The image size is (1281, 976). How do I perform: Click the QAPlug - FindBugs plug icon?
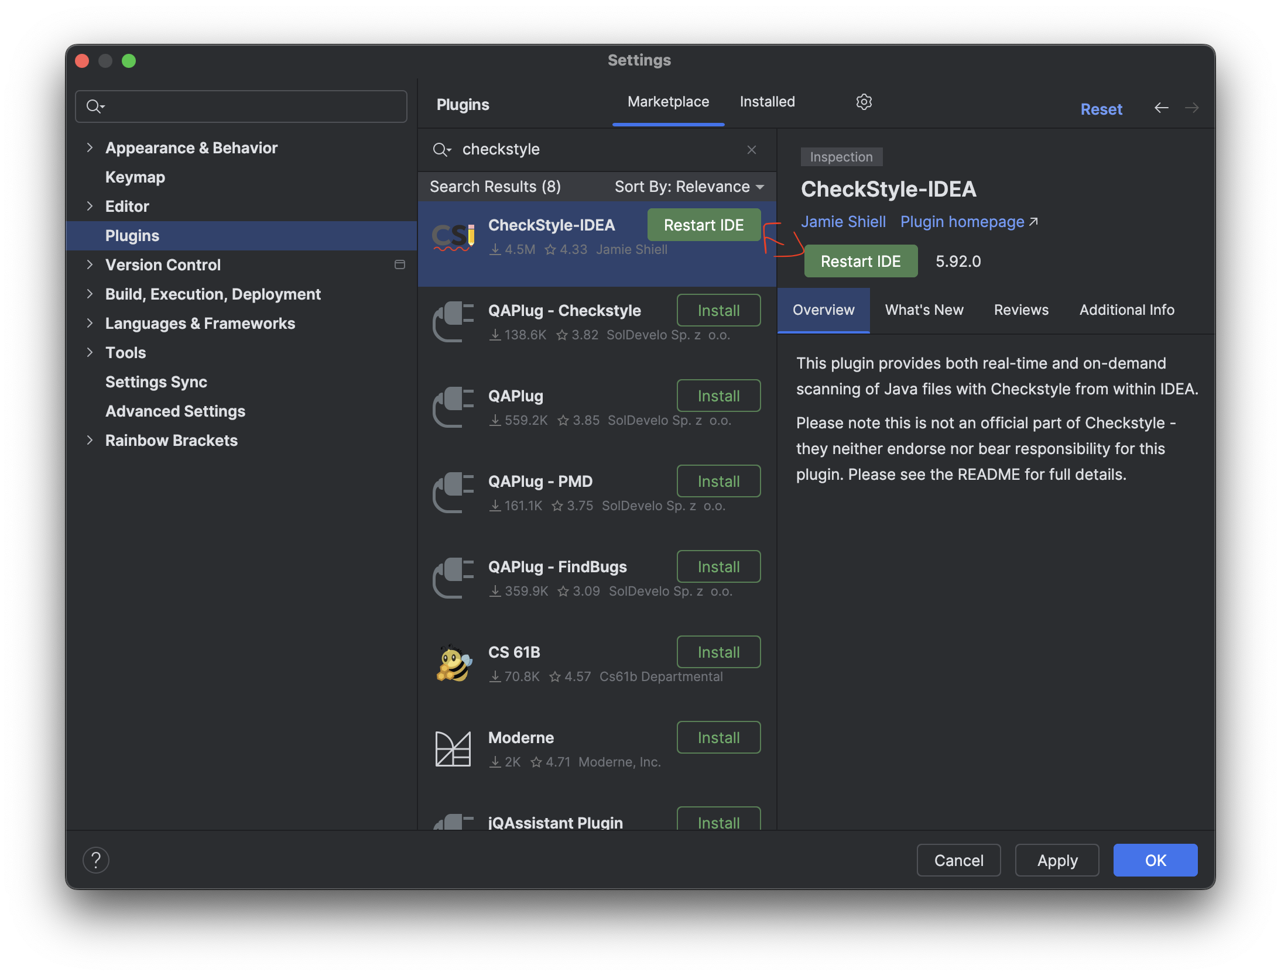tap(453, 578)
